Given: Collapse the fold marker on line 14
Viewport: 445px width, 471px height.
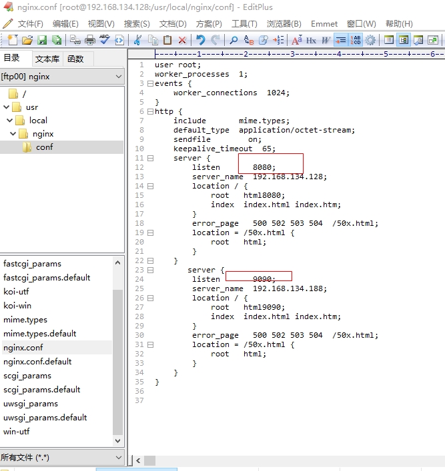Looking at the screenshot, I should (150, 187).
